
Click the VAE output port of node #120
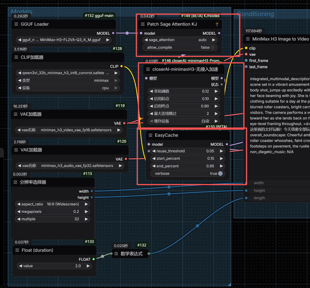click(126, 159)
